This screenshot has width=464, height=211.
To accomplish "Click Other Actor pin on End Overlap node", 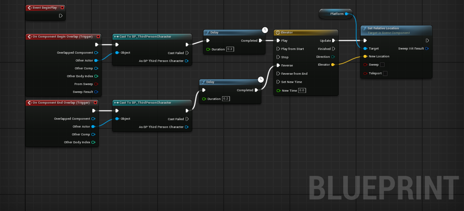I will [x=93, y=126].
